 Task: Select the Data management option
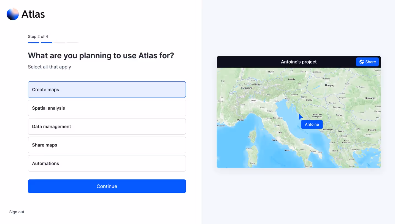pos(107,126)
